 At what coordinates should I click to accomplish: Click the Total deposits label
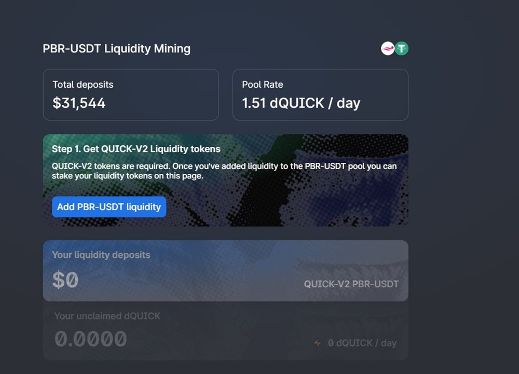pos(83,85)
